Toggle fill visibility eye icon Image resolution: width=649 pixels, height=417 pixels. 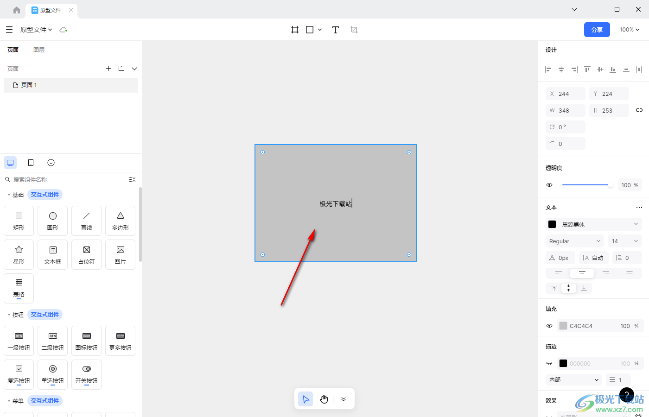(549, 326)
